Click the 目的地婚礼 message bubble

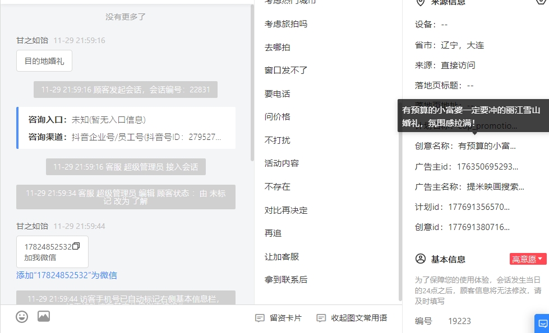[x=44, y=61]
